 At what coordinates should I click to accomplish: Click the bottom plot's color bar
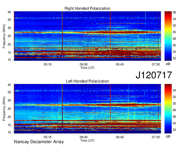(168, 109)
